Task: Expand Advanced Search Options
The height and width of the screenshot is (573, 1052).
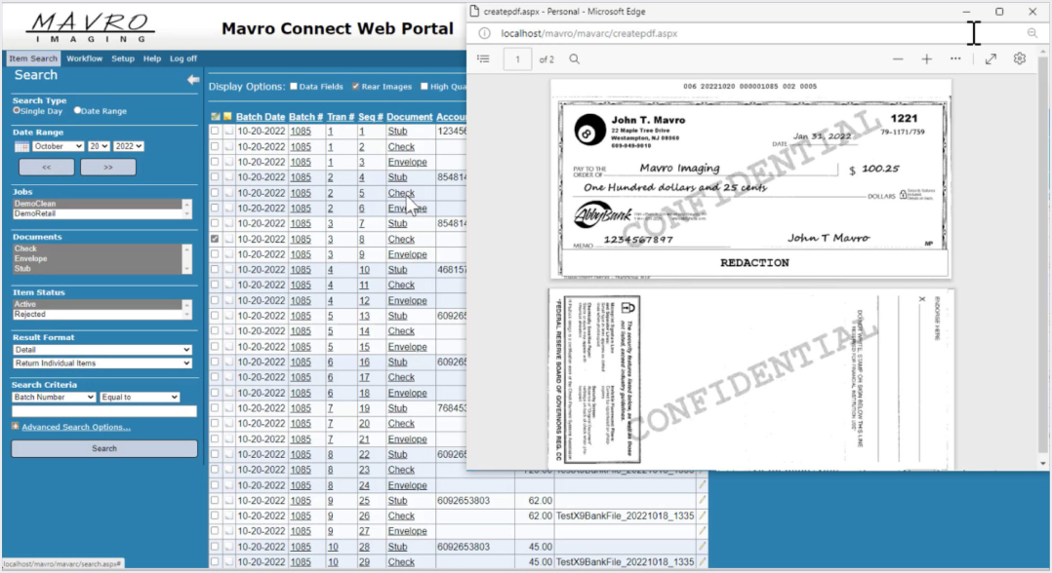Action: 76,427
